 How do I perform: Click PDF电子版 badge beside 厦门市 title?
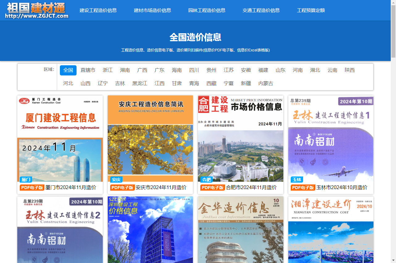click(32, 188)
